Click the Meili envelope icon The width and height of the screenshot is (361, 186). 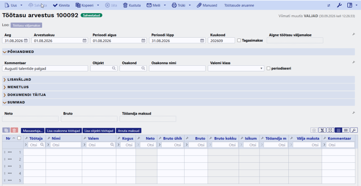tap(149, 5)
